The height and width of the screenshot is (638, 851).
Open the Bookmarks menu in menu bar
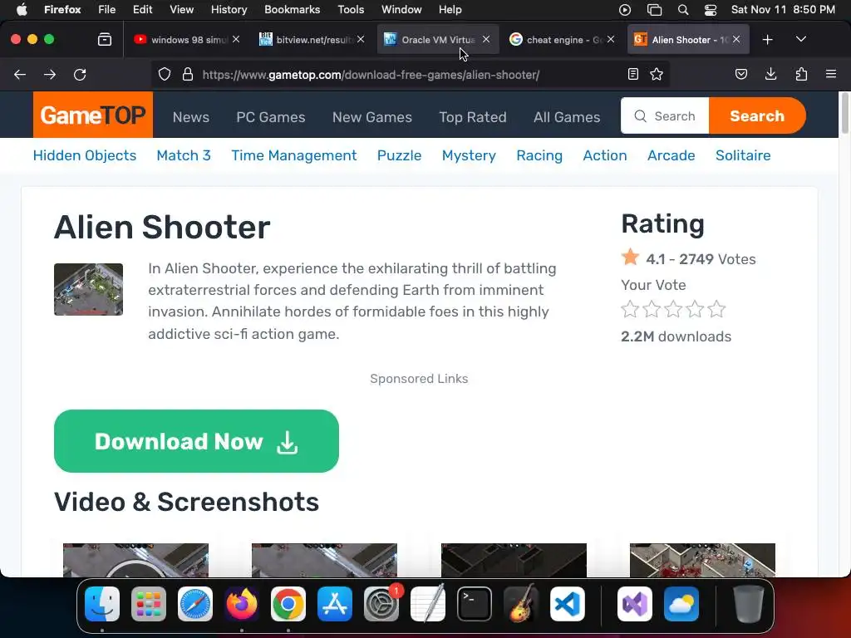pos(292,9)
